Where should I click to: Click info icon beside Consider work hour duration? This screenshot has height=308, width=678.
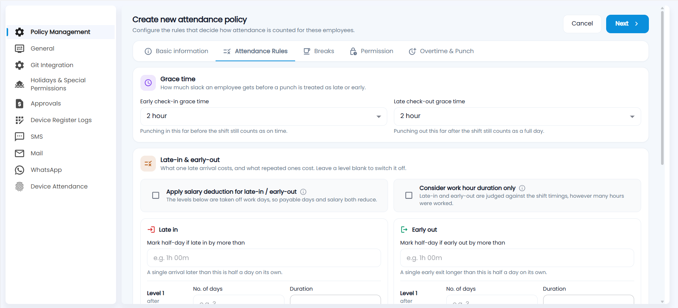[522, 188]
